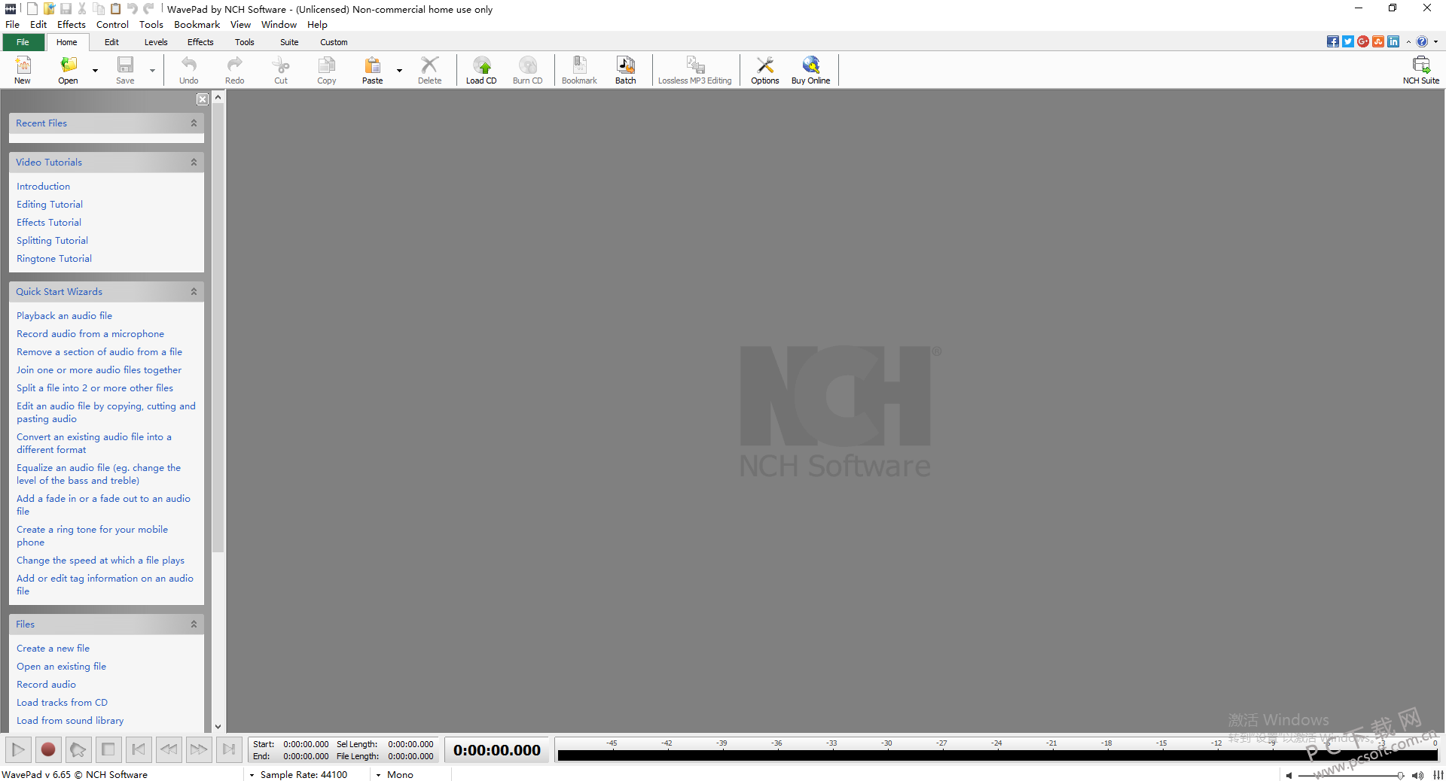This screenshot has width=1446, height=781.
Task: Click the quick-access paste icon in title bar
Action: click(x=115, y=9)
